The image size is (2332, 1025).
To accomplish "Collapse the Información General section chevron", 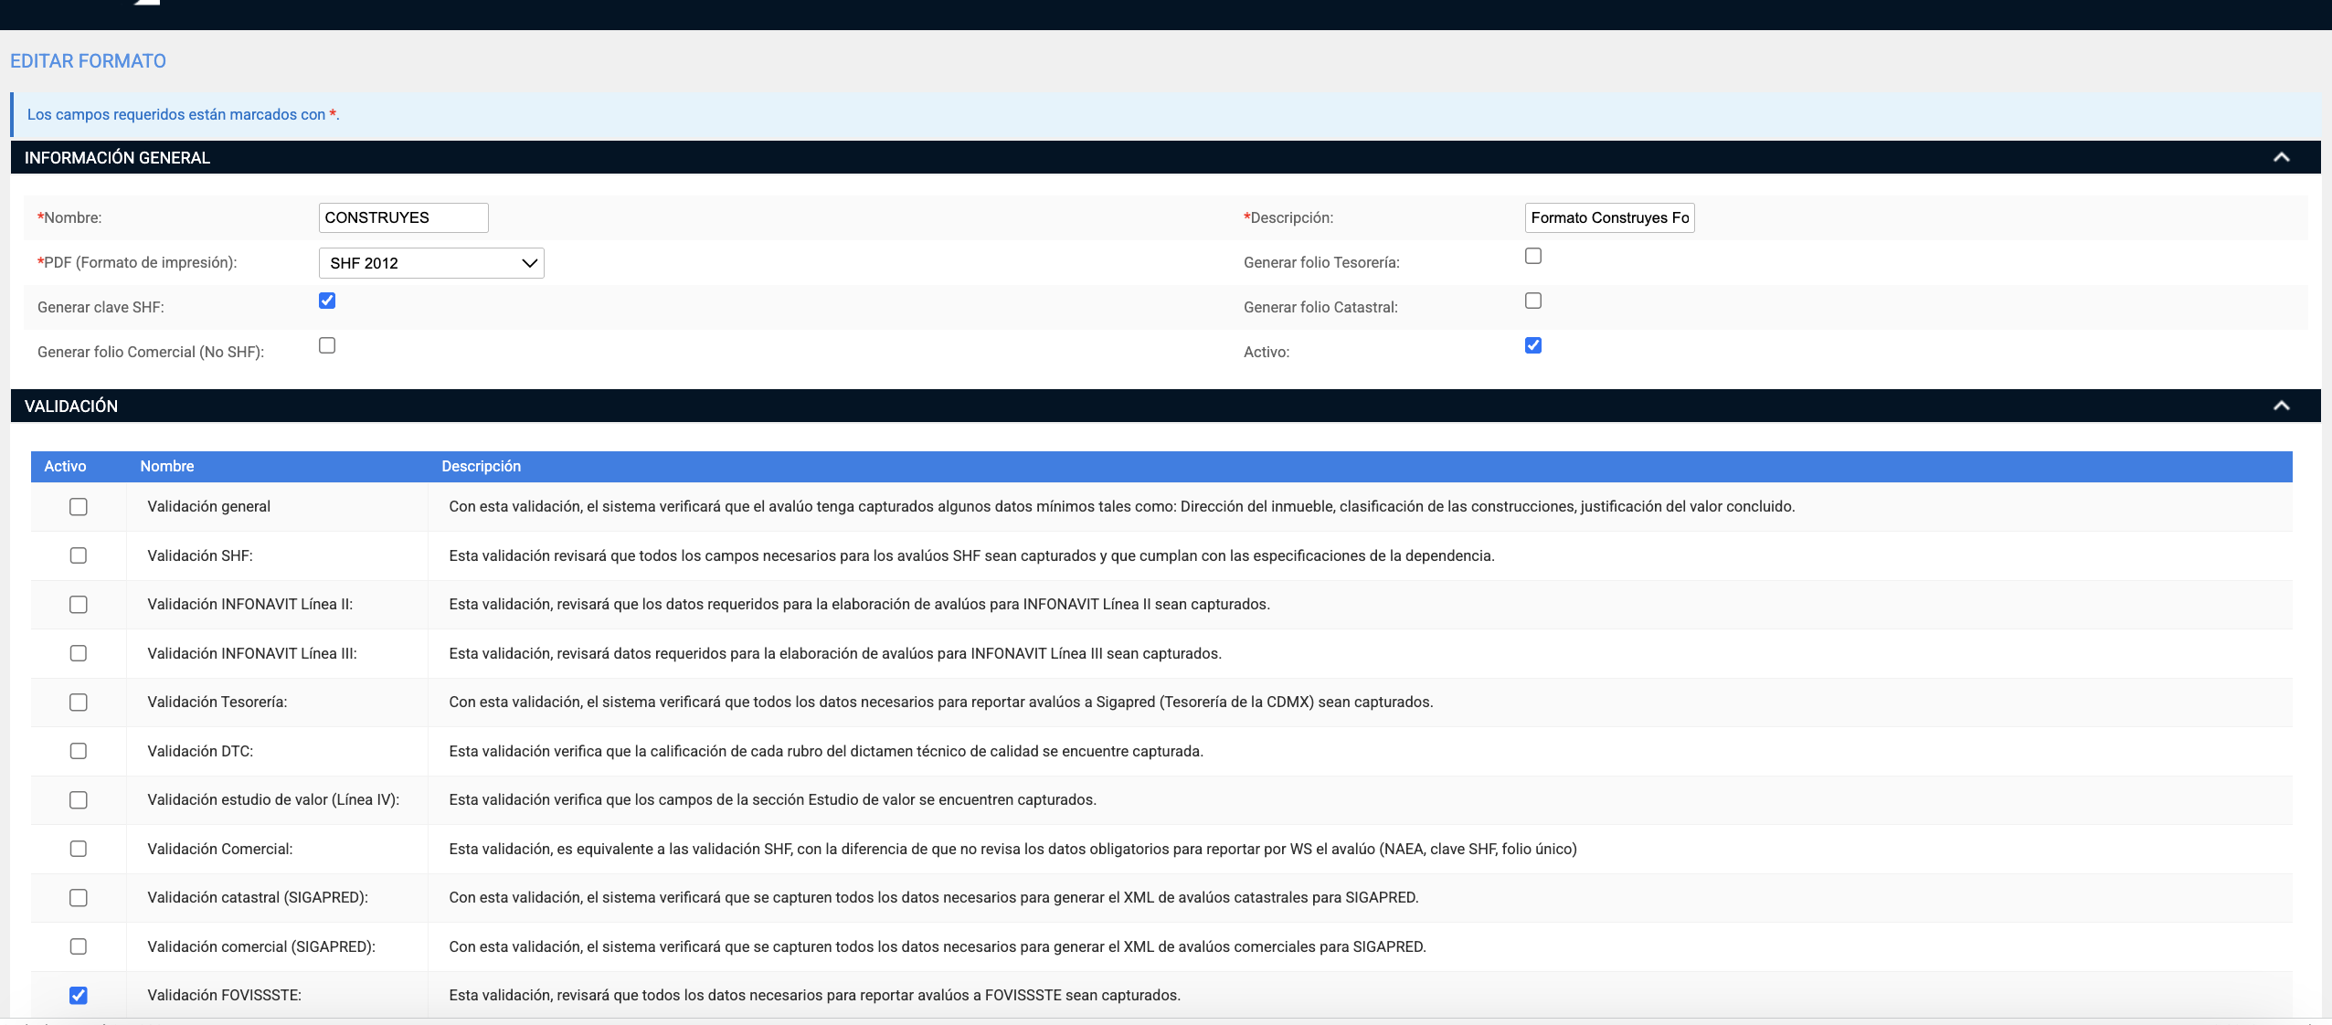I will point(2281,157).
